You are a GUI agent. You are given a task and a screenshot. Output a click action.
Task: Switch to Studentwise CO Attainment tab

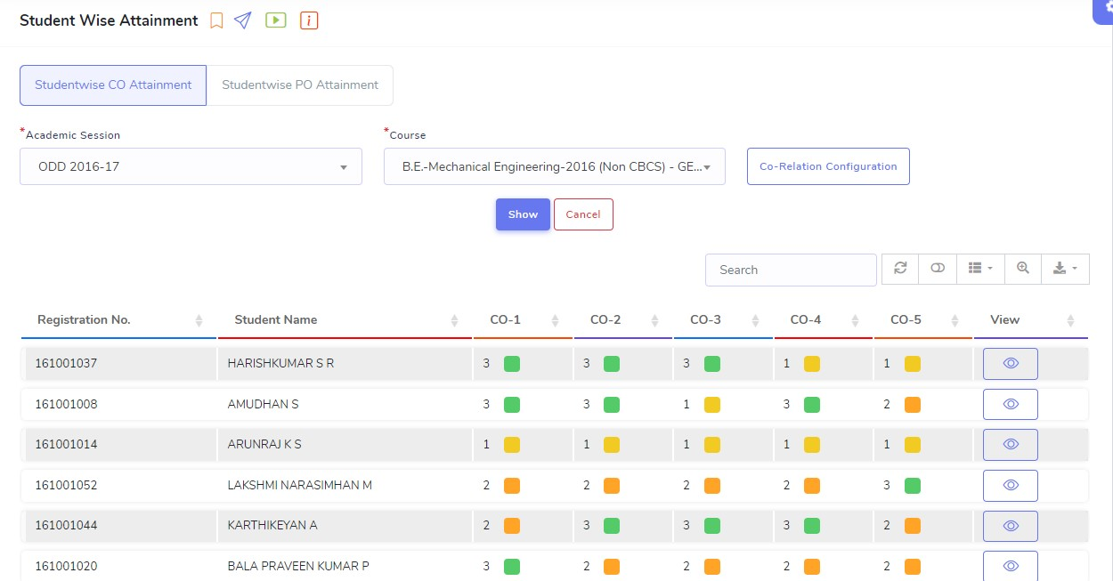(113, 85)
